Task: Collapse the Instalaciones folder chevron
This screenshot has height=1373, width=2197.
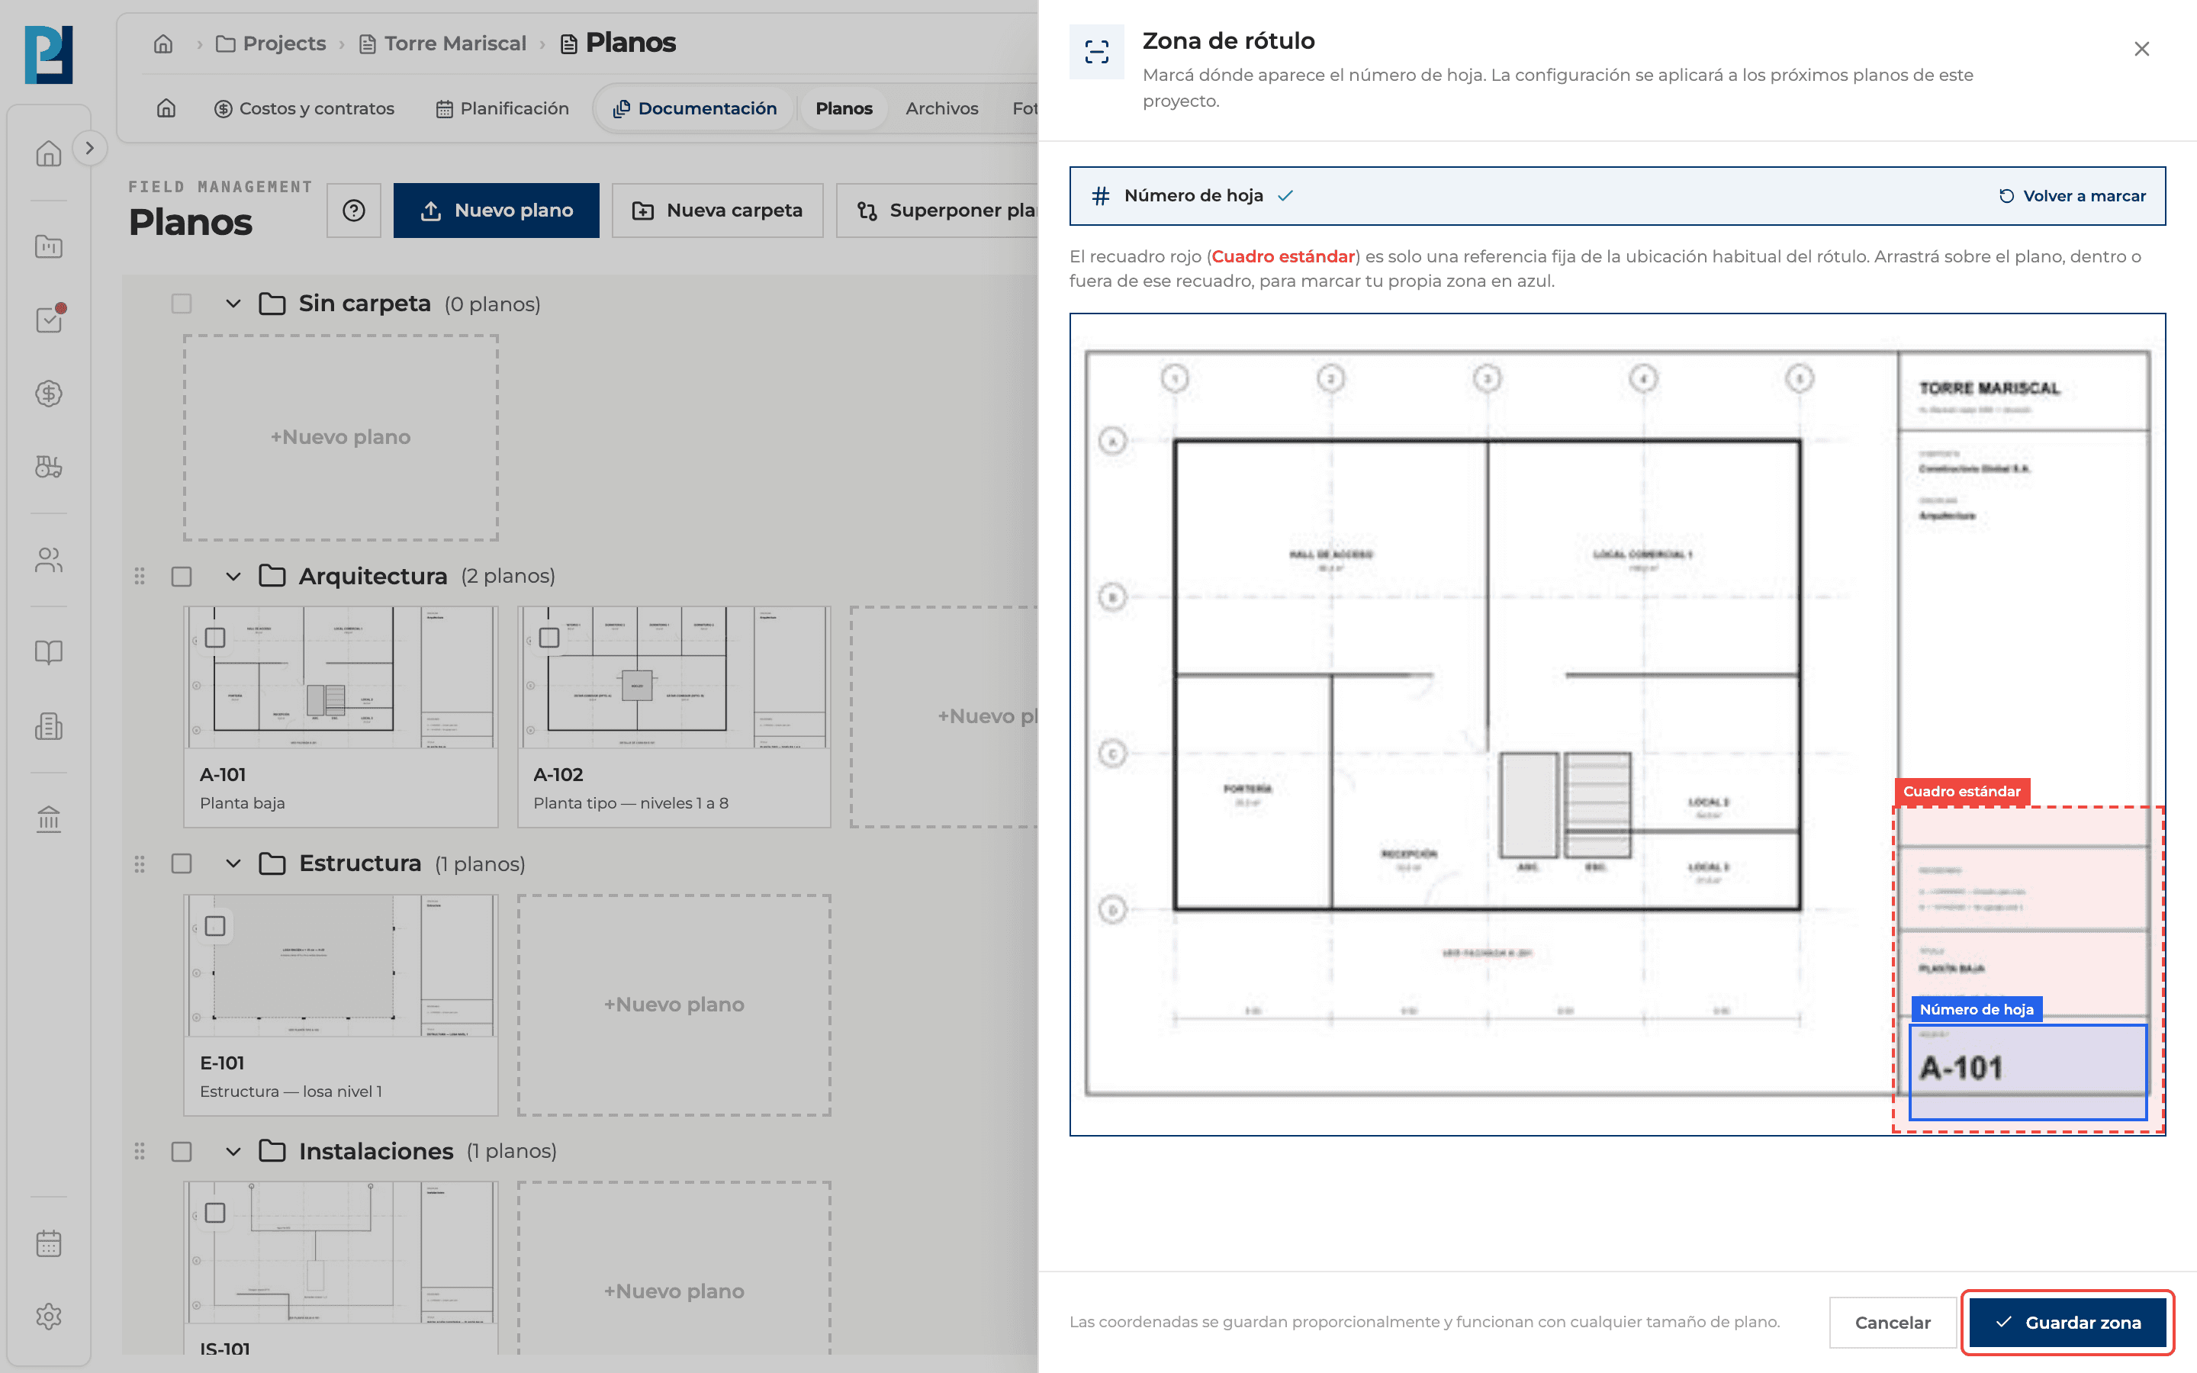Action: (x=233, y=1152)
